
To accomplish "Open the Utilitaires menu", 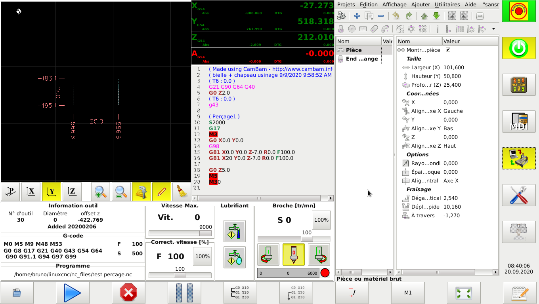I will [x=447, y=5].
